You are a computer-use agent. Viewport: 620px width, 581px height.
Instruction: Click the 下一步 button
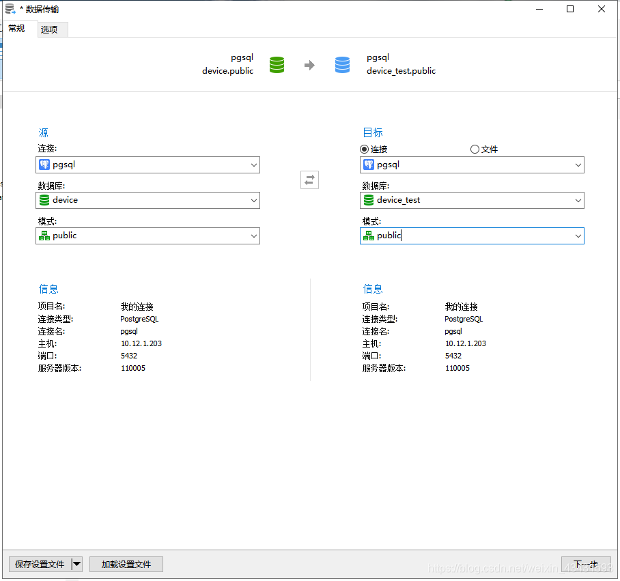click(586, 564)
